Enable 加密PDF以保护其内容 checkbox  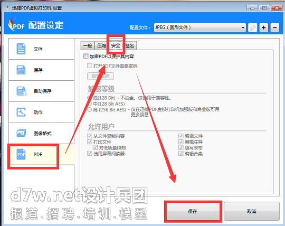coord(86,56)
